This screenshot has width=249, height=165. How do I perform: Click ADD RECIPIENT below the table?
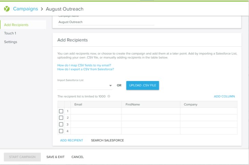tap(72, 141)
